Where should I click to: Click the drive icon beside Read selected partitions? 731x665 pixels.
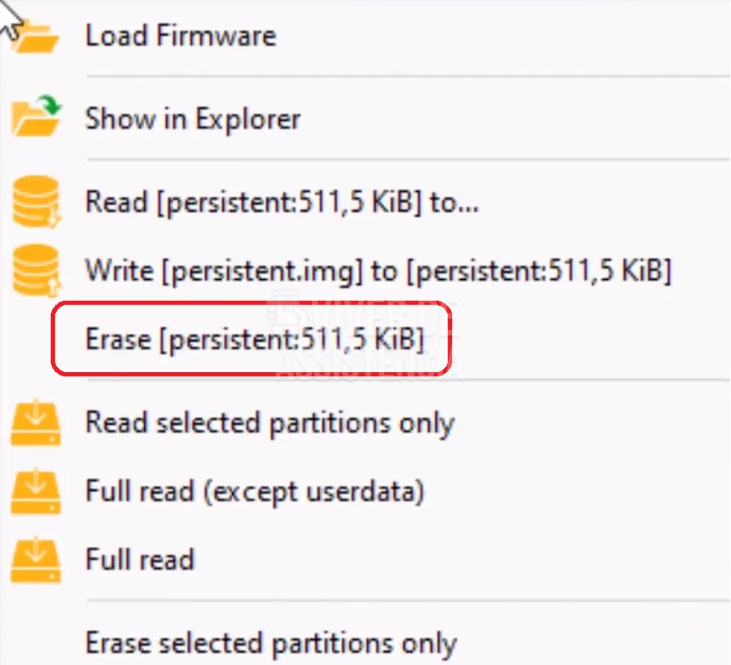tap(36, 423)
